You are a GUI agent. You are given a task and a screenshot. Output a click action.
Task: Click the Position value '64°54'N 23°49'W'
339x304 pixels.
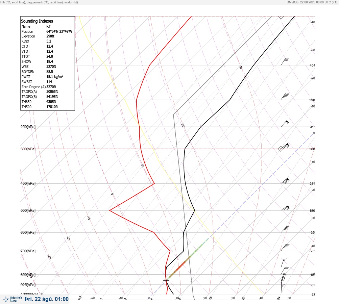[x=59, y=31]
